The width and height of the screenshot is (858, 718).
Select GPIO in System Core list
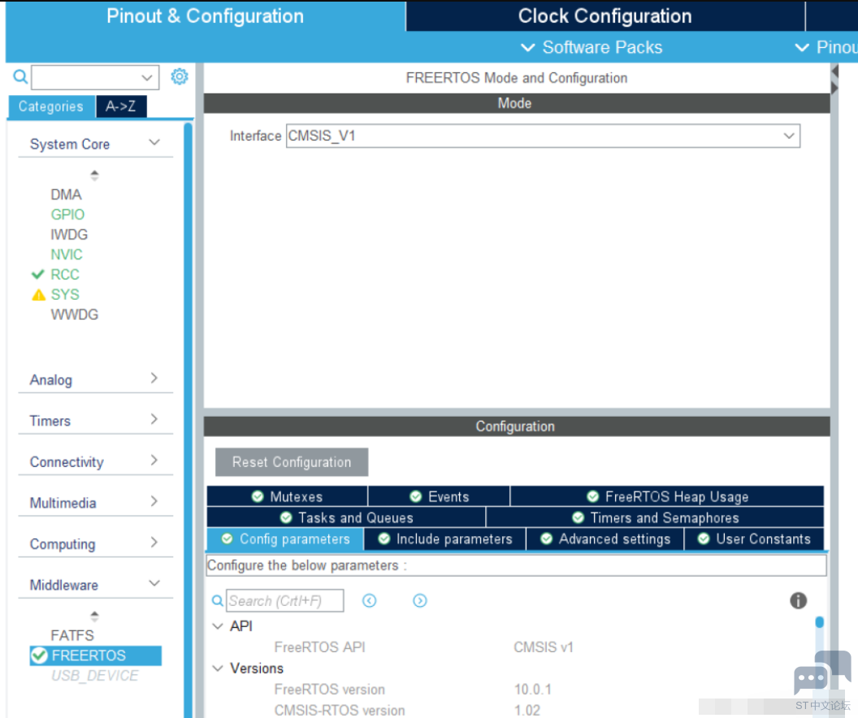coord(67,214)
